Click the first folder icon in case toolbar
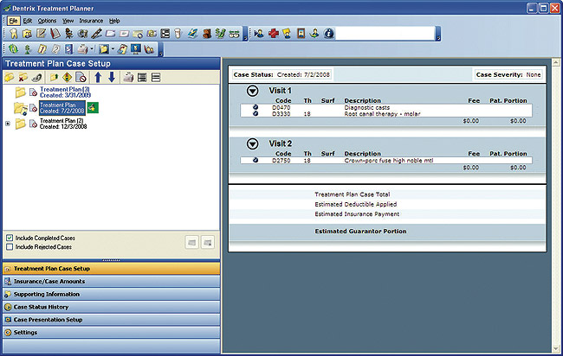Image resolution: width=563 pixels, height=356 pixels. [10, 77]
